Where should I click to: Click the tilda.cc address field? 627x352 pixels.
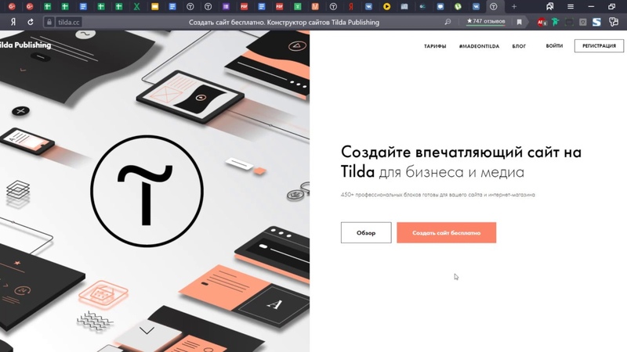click(68, 22)
